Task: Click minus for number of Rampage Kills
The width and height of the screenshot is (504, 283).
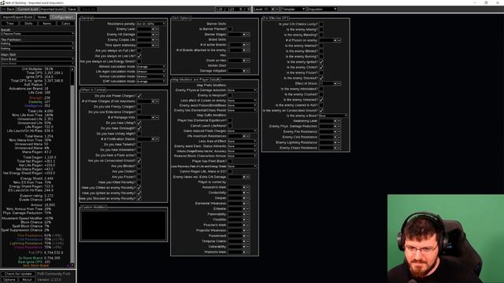Action: click(157, 117)
